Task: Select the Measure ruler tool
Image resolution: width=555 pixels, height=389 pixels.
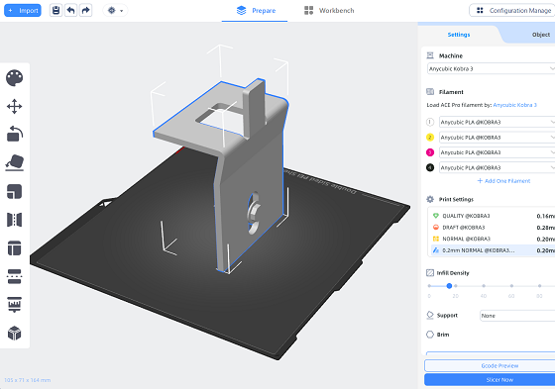Action: (x=15, y=305)
